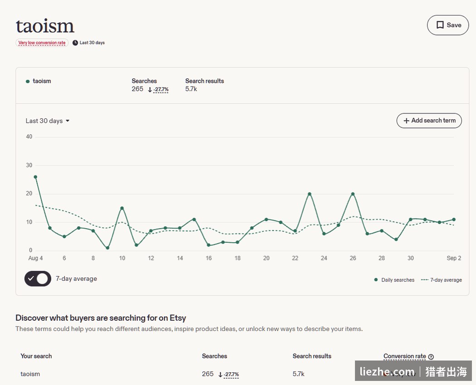The height and width of the screenshot is (385, 476).
Task: Click the Daily searches legend entry
Action: (x=394, y=280)
